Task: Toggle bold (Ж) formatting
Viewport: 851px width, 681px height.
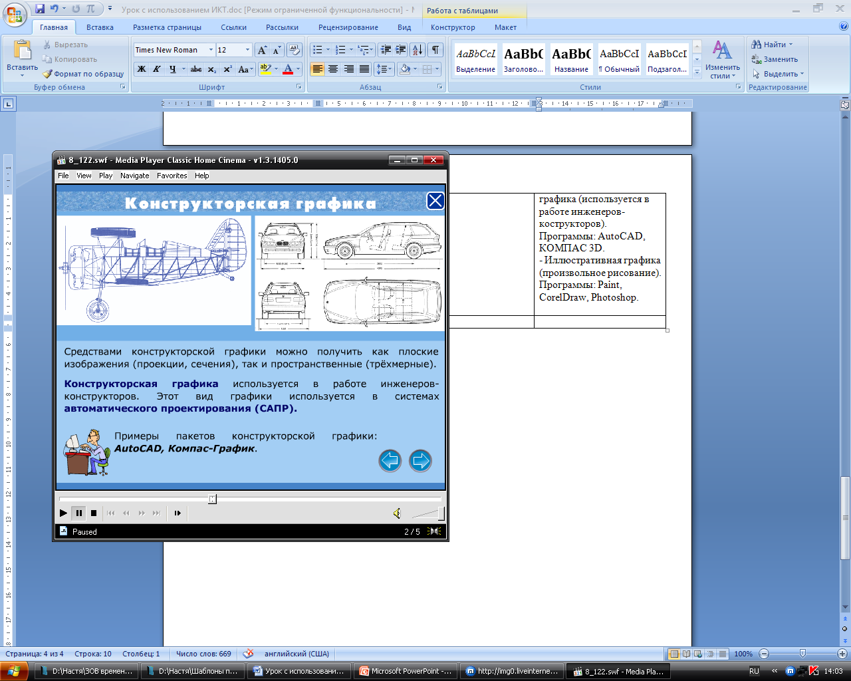Action: 142,69
